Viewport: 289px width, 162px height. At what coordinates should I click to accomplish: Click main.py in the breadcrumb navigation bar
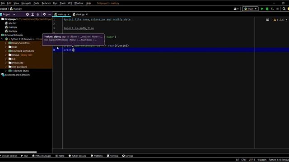click(16, 9)
